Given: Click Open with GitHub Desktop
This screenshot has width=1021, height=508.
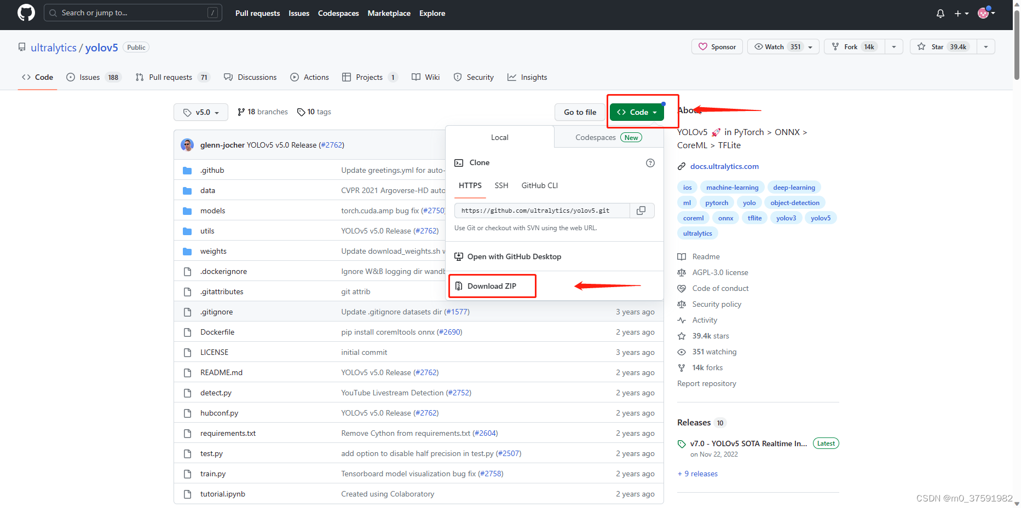Looking at the screenshot, I should [508, 256].
